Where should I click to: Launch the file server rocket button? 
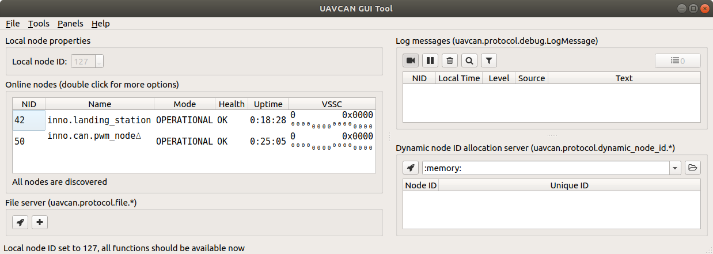(20, 222)
